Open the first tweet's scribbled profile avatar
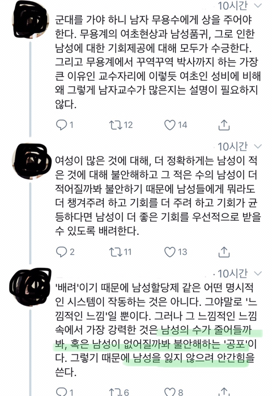272x396 pixels. 30,19
